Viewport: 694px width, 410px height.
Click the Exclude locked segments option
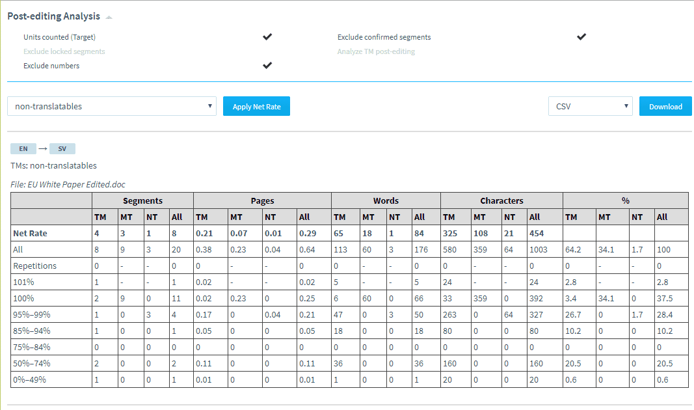point(64,51)
